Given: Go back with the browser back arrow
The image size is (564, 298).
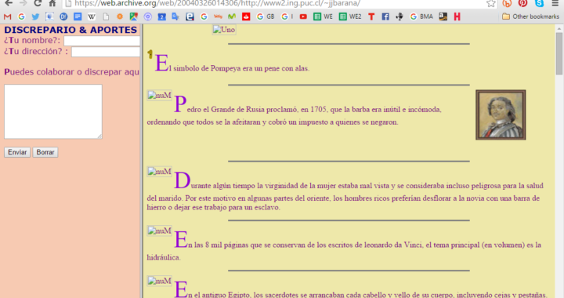Looking at the screenshot, I should tap(8, 3).
